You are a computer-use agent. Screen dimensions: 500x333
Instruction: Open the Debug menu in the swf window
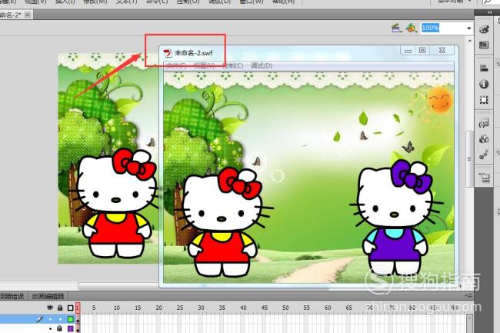(x=262, y=65)
